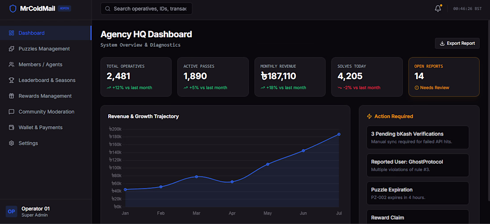Viewport: 490px width, 224px height.
Task: Click Revenue & Growth Trajectory title
Action: point(143,116)
